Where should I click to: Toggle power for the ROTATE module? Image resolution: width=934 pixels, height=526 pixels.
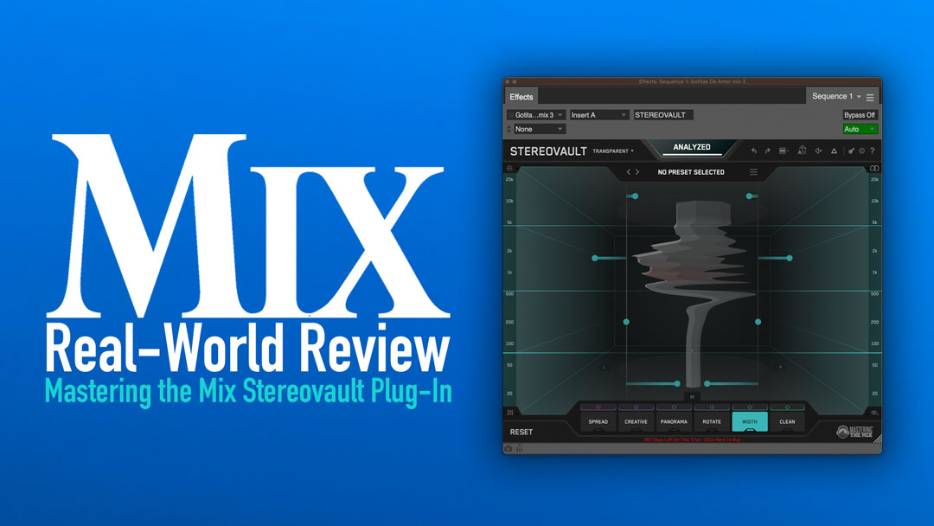tap(711, 407)
